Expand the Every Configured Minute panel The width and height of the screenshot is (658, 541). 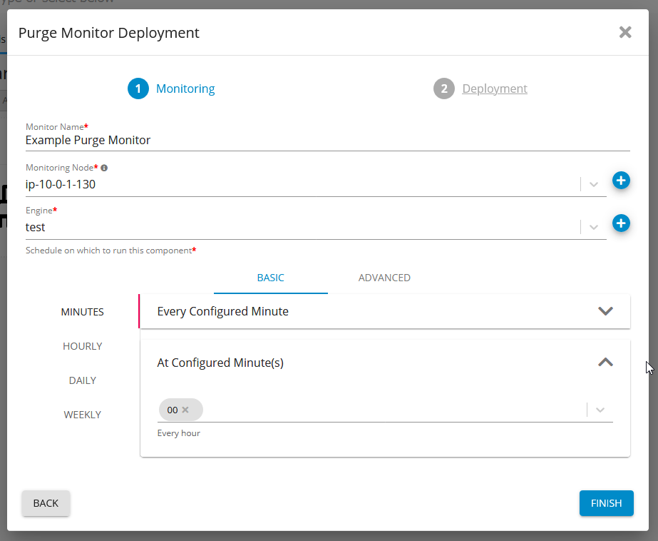click(x=605, y=311)
